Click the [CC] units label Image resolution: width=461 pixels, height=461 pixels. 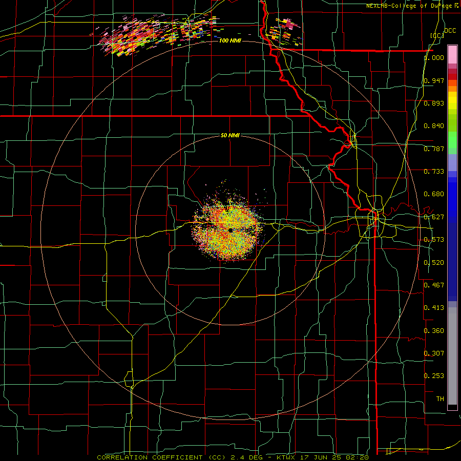coord(437,35)
